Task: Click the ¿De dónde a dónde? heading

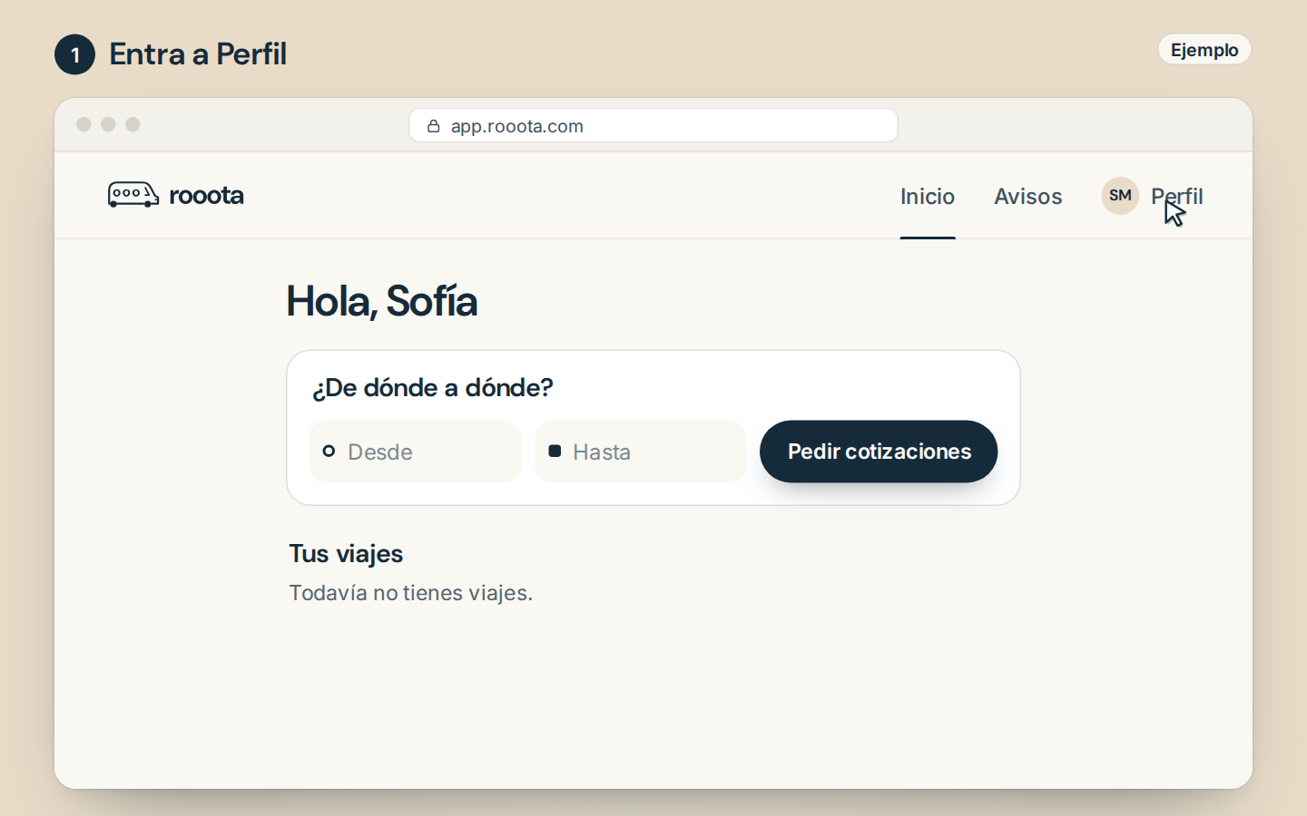Action: point(433,388)
